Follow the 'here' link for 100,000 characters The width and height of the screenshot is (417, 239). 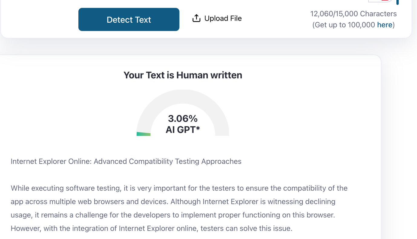[x=385, y=25]
